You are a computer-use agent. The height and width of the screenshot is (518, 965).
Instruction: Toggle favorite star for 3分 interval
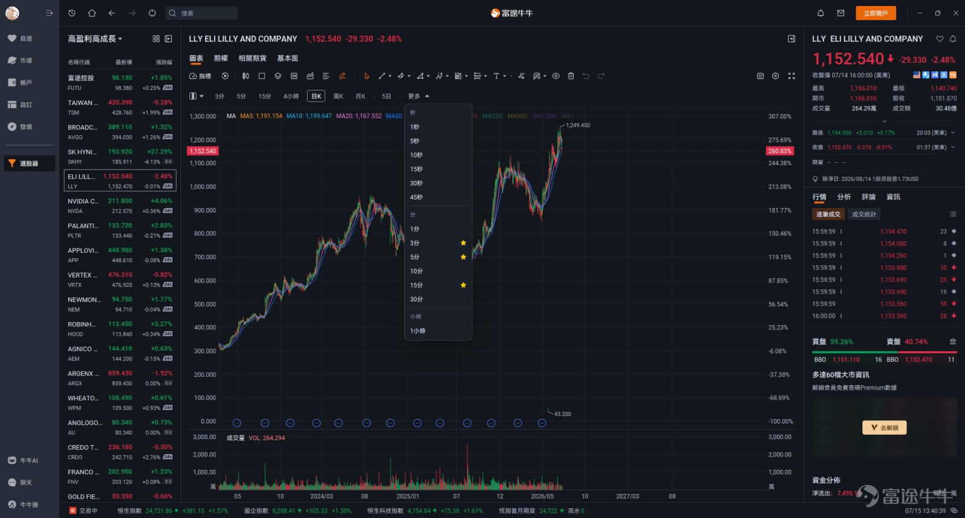[463, 243]
